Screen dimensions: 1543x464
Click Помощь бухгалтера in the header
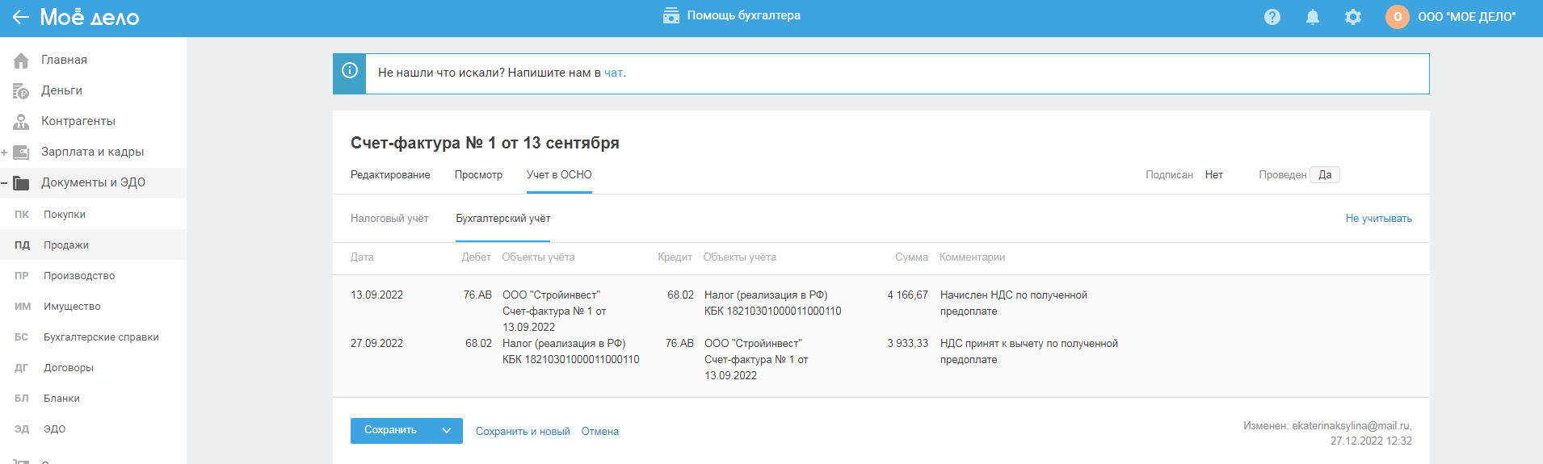pos(732,15)
